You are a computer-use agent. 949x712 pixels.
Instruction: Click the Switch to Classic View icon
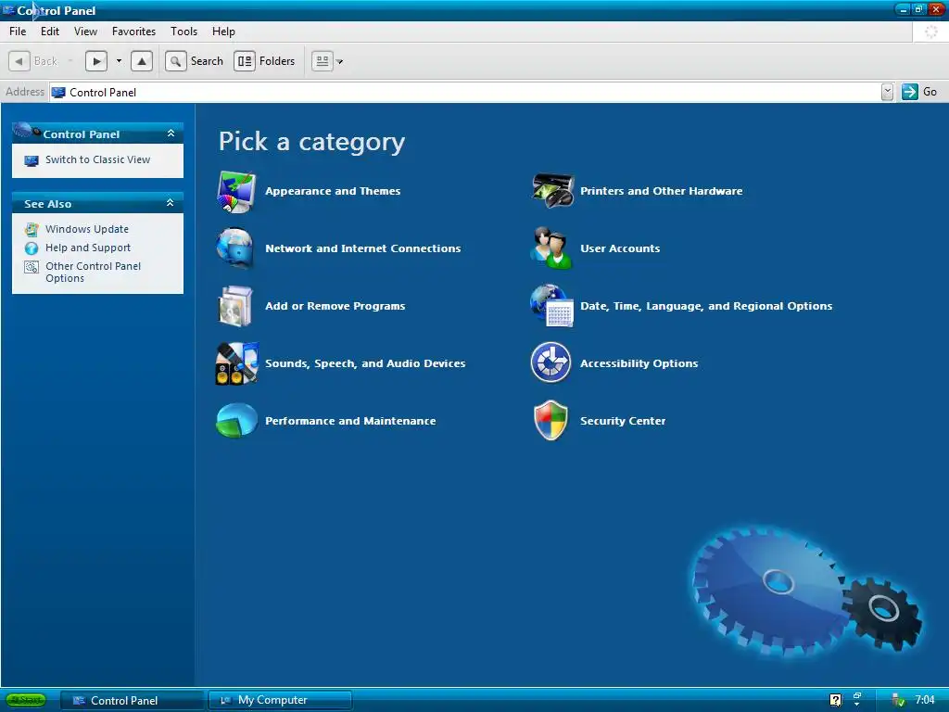[32, 160]
